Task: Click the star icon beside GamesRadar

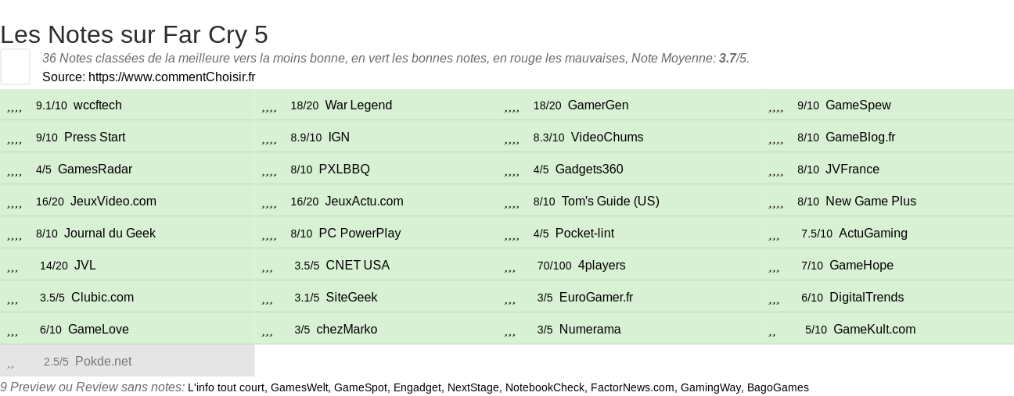Action: [x=14, y=169]
